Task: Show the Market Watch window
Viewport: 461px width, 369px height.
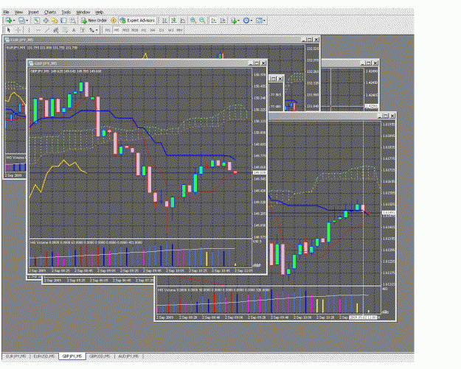Action: 36,21
